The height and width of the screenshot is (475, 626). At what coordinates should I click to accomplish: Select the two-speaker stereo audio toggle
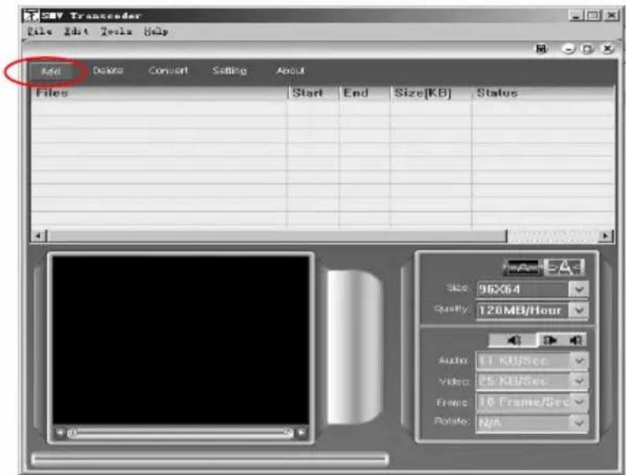563,341
